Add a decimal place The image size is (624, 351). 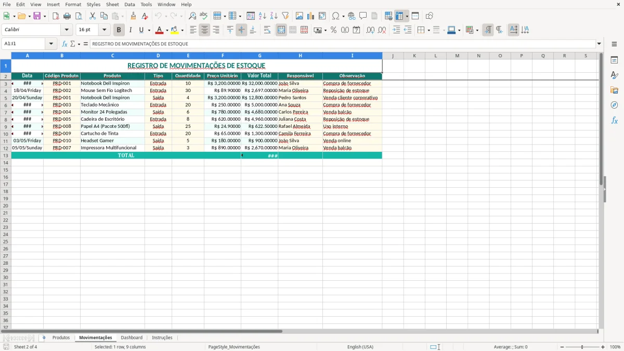pos(370,30)
